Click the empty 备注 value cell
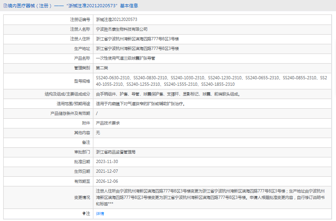Viewport: 336px width, 221px height. 212,143
